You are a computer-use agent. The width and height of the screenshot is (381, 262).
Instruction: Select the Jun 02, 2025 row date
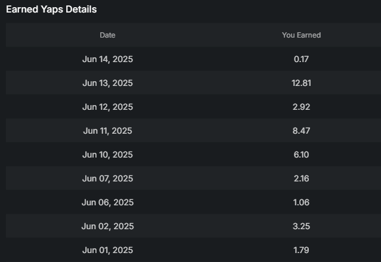click(x=107, y=226)
